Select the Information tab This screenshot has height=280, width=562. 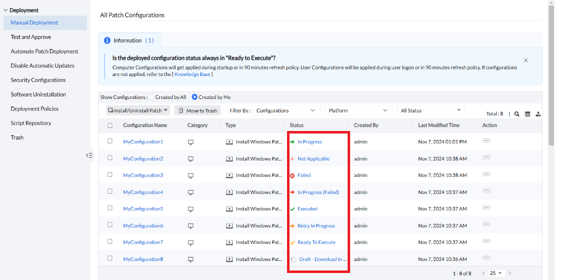point(130,40)
